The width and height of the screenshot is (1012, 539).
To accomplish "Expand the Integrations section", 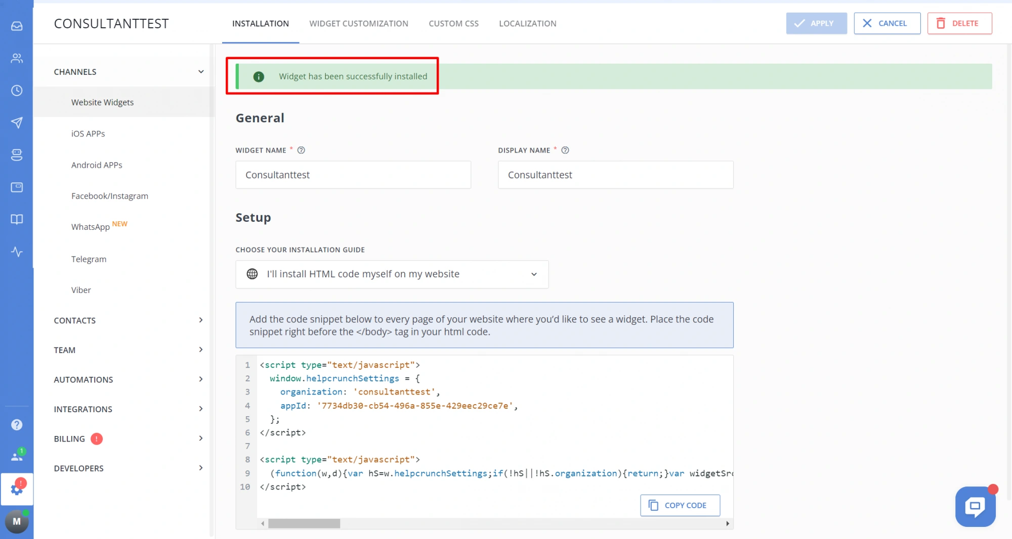I will tap(201, 409).
